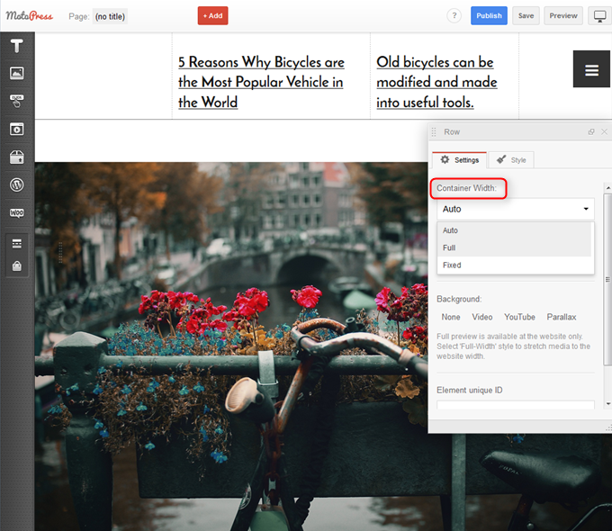Edit the page title field
This screenshot has width=612, height=531.
110,16
